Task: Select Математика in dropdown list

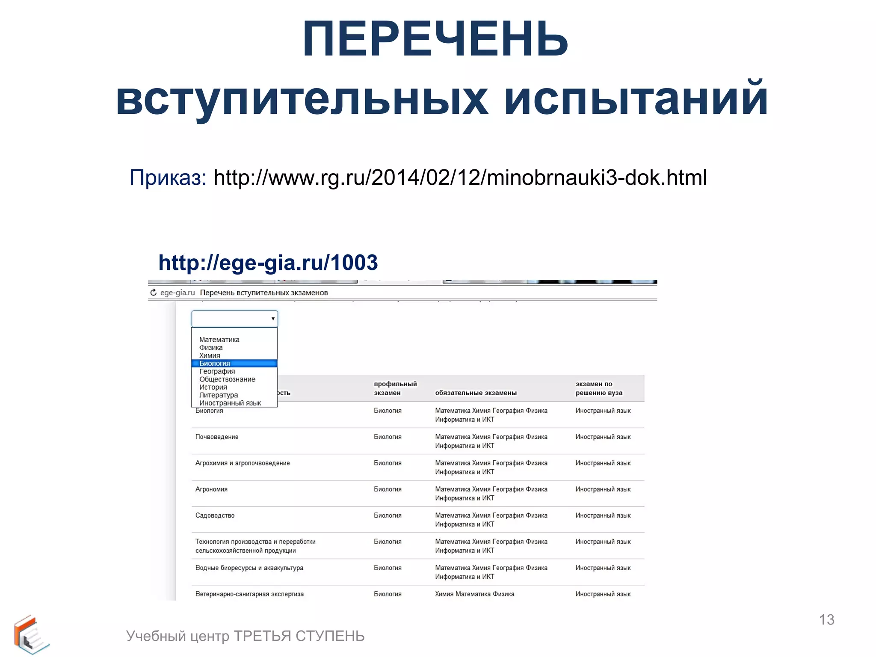Action: coord(219,340)
